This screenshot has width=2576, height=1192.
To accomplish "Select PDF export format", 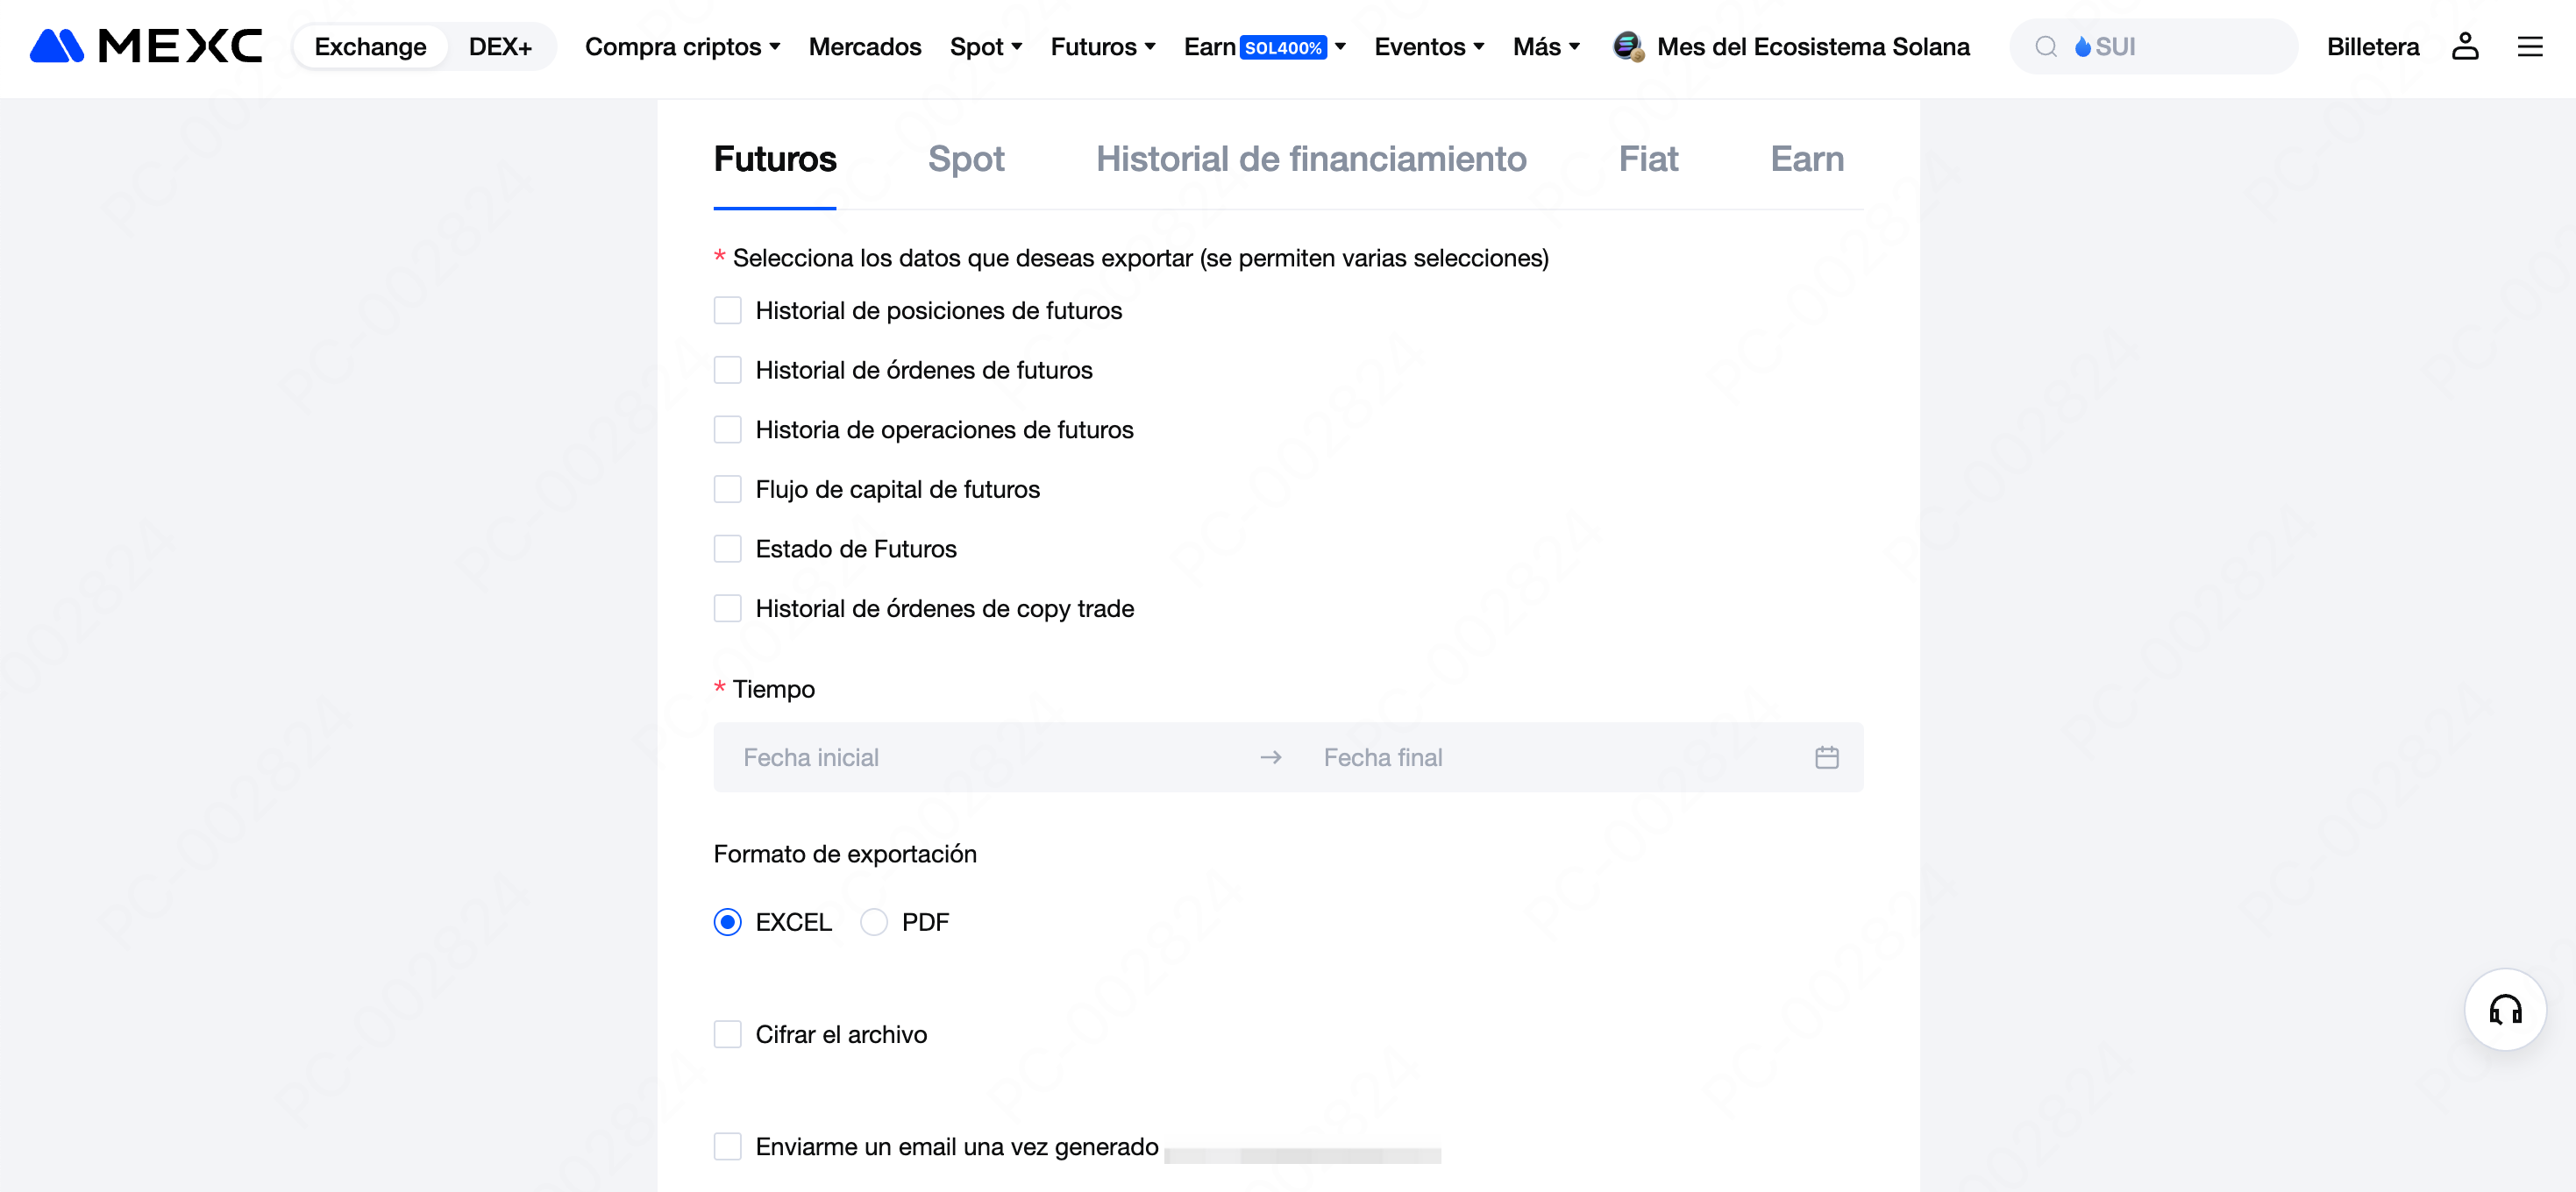I will click(x=873, y=922).
